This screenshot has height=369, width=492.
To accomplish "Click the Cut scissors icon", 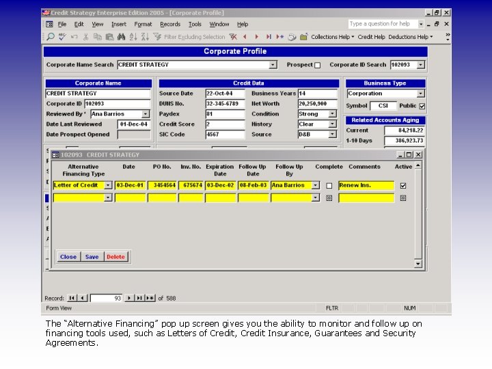I will (85, 37).
